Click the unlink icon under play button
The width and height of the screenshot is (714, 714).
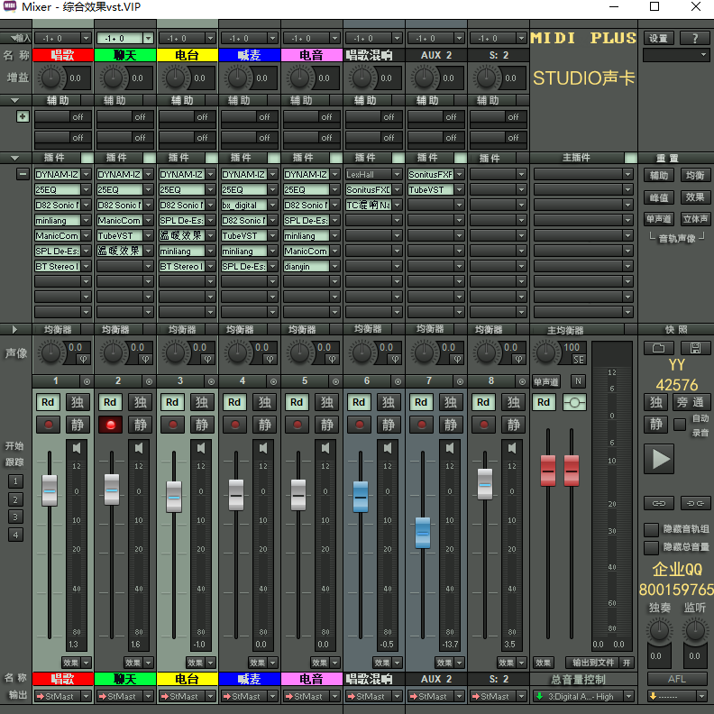(x=696, y=503)
